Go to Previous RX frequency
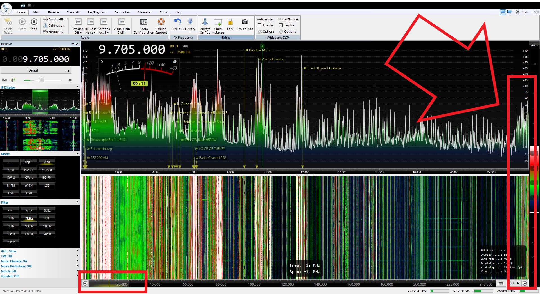 click(x=177, y=22)
